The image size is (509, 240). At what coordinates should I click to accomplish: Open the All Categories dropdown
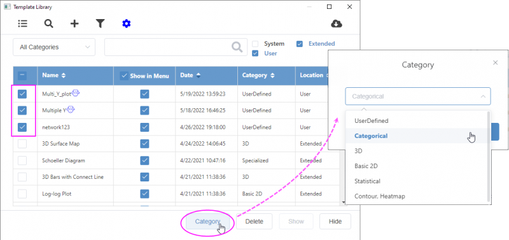tap(54, 47)
